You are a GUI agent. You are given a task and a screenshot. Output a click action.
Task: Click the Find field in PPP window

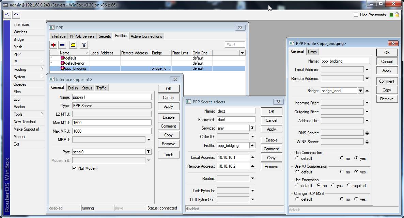[235, 45]
